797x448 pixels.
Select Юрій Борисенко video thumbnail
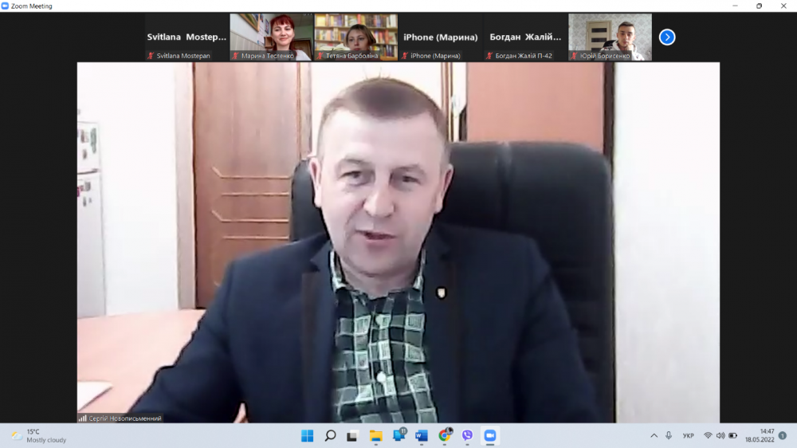click(610, 37)
